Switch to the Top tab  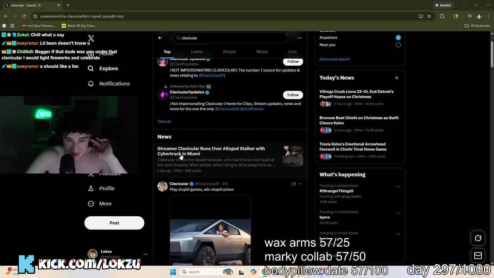[167, 52]
